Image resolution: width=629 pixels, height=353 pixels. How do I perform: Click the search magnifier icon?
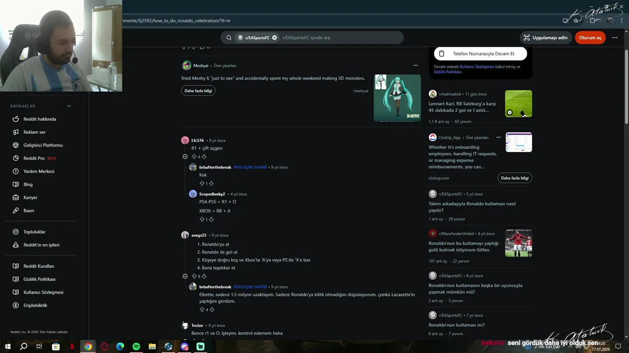(229, 38)
